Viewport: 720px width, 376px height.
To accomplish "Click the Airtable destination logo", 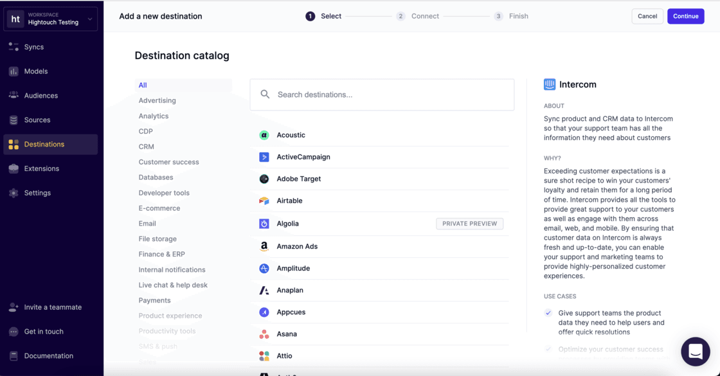I will pyautogui.click(x=264, y=201).
